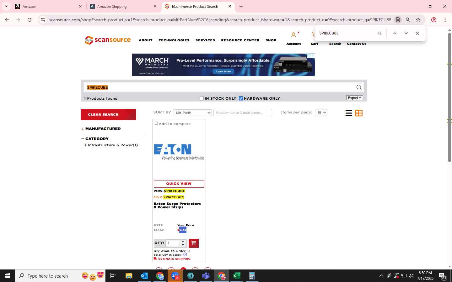The width and height of the screenshot is (452, 282).
Task: Click the Redeem deal agreement input
Action: pyautogui.click(x=243, y=113)
